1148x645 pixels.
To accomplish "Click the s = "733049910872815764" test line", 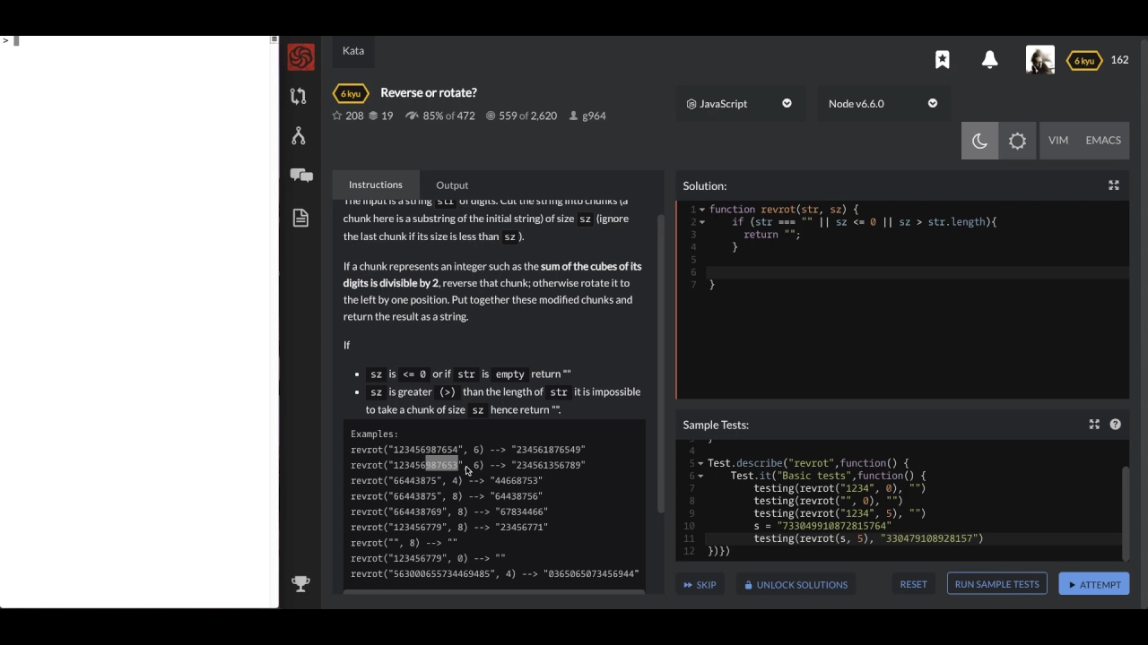I will point(822,527).
